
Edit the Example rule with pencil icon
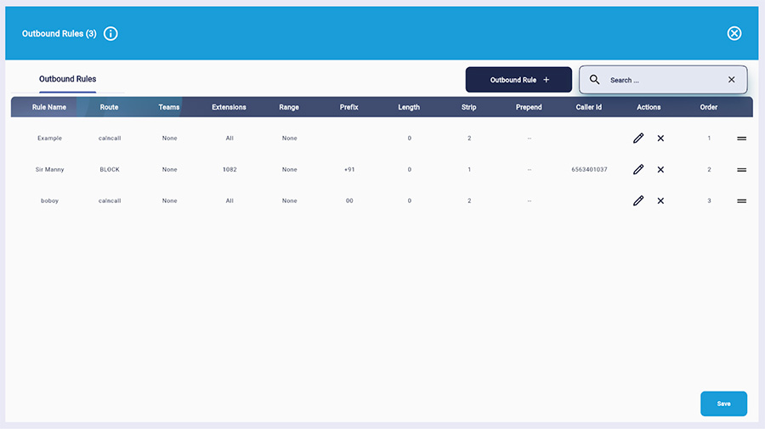click(638, 138)
